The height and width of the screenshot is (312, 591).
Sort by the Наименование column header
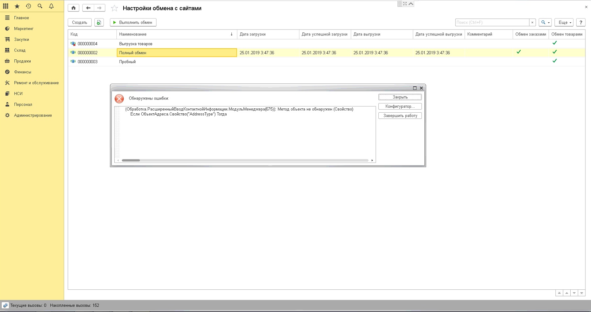coord(177,34)
